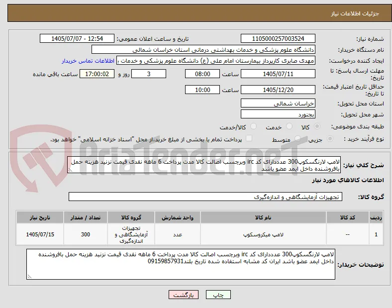Image resolution: width=392 pixels, height=308 pixels.
Task: Click the need date cell 1405/07/15
Action: click(x=40, y=234)
